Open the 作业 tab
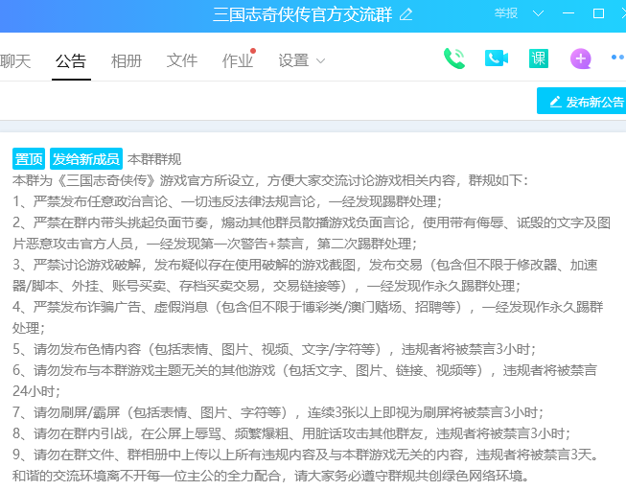 pyautogui.click(x=238, y=60)
